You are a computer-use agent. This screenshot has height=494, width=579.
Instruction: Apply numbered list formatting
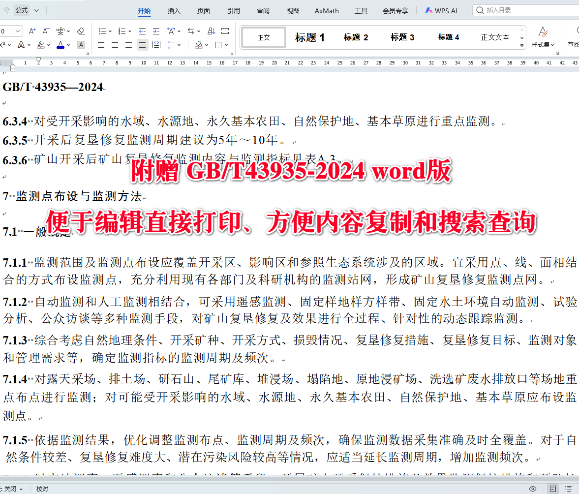122,31
